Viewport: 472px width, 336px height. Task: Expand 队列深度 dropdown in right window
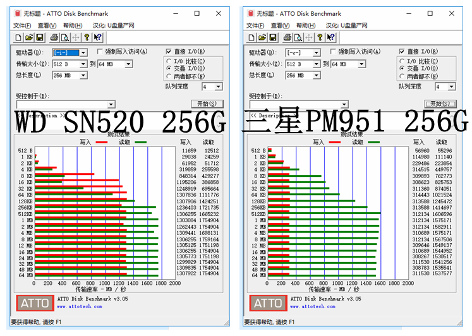(452, 87)
